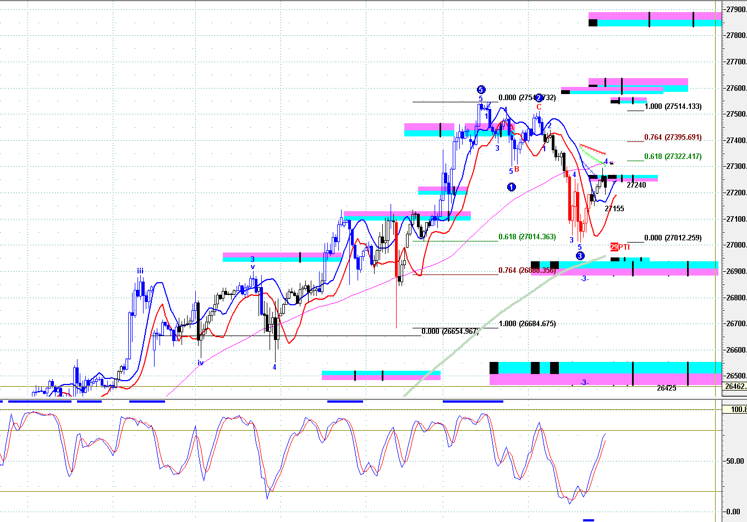Select 27300 on the price axis
The image size is (747, 522).
[x=736, y=167]
